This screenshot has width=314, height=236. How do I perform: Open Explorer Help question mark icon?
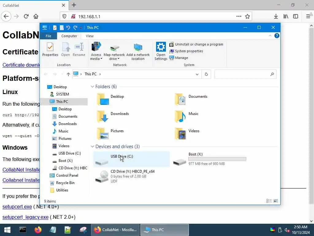277,36
